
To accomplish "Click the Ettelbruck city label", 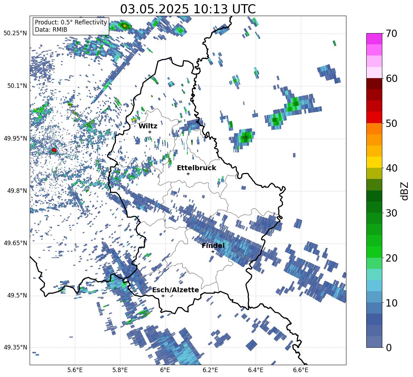I will pyautogui.click(x=196, y=168).
